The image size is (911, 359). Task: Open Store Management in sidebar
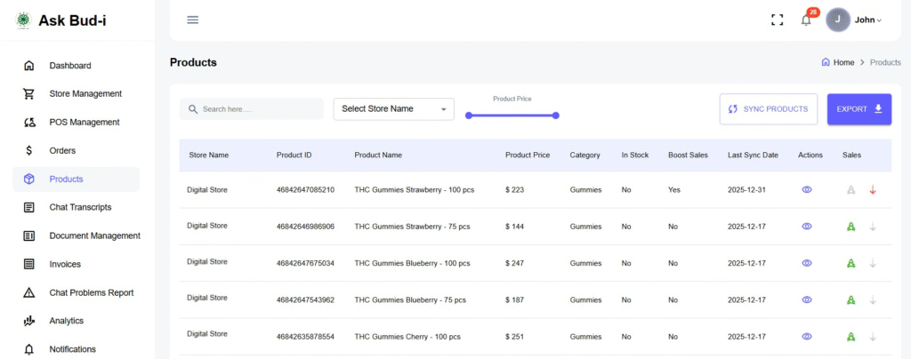[85, 93]
